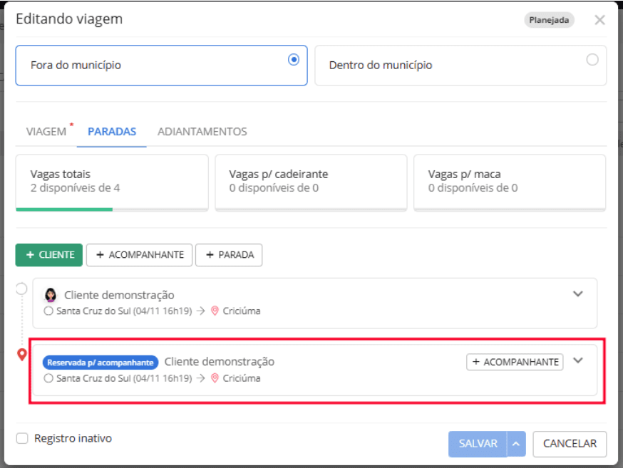Viewport: 623px width, 468px height.
Task: Open the SALVAR split-button dropdown
Action: 515,444
